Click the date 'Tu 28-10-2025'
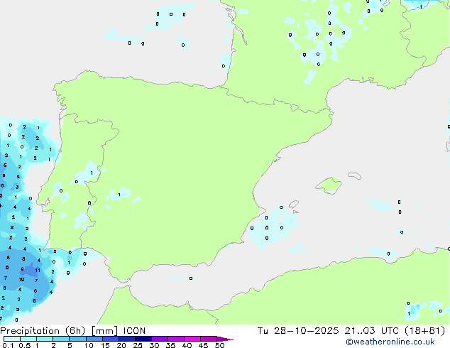The height and width of the screenshot is (348, 450). (x=298, y=331)
